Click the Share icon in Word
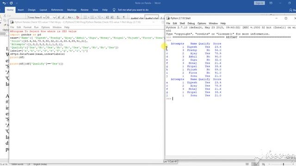296x166 pixels. pyautogui.click(x=291, y=10)
